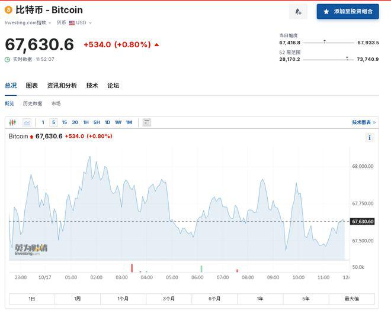Select the 15 minute chart interval
This screenshot has height=311, width=391.
click(65, 122)
